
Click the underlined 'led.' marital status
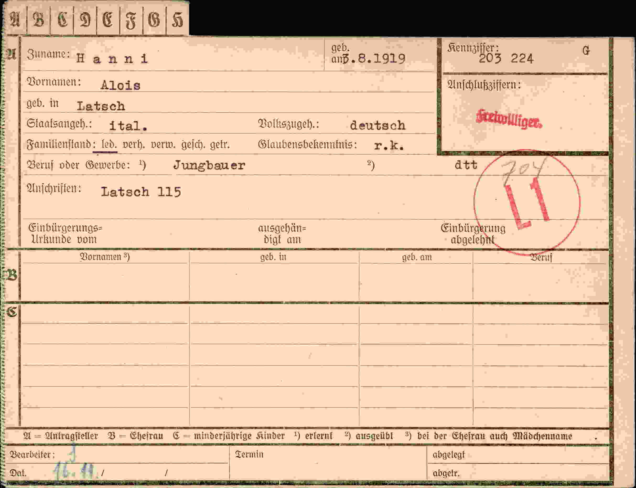click(x=109, y=144)
